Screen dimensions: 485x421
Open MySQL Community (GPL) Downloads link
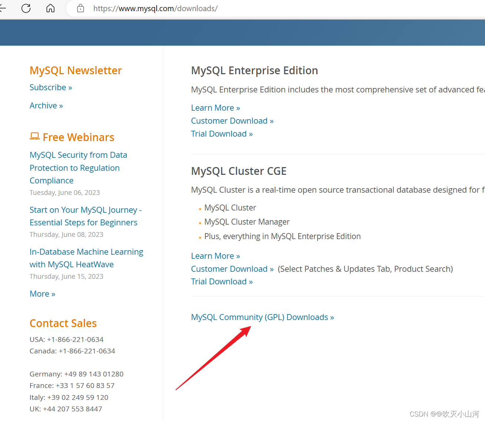click(262, 317)
